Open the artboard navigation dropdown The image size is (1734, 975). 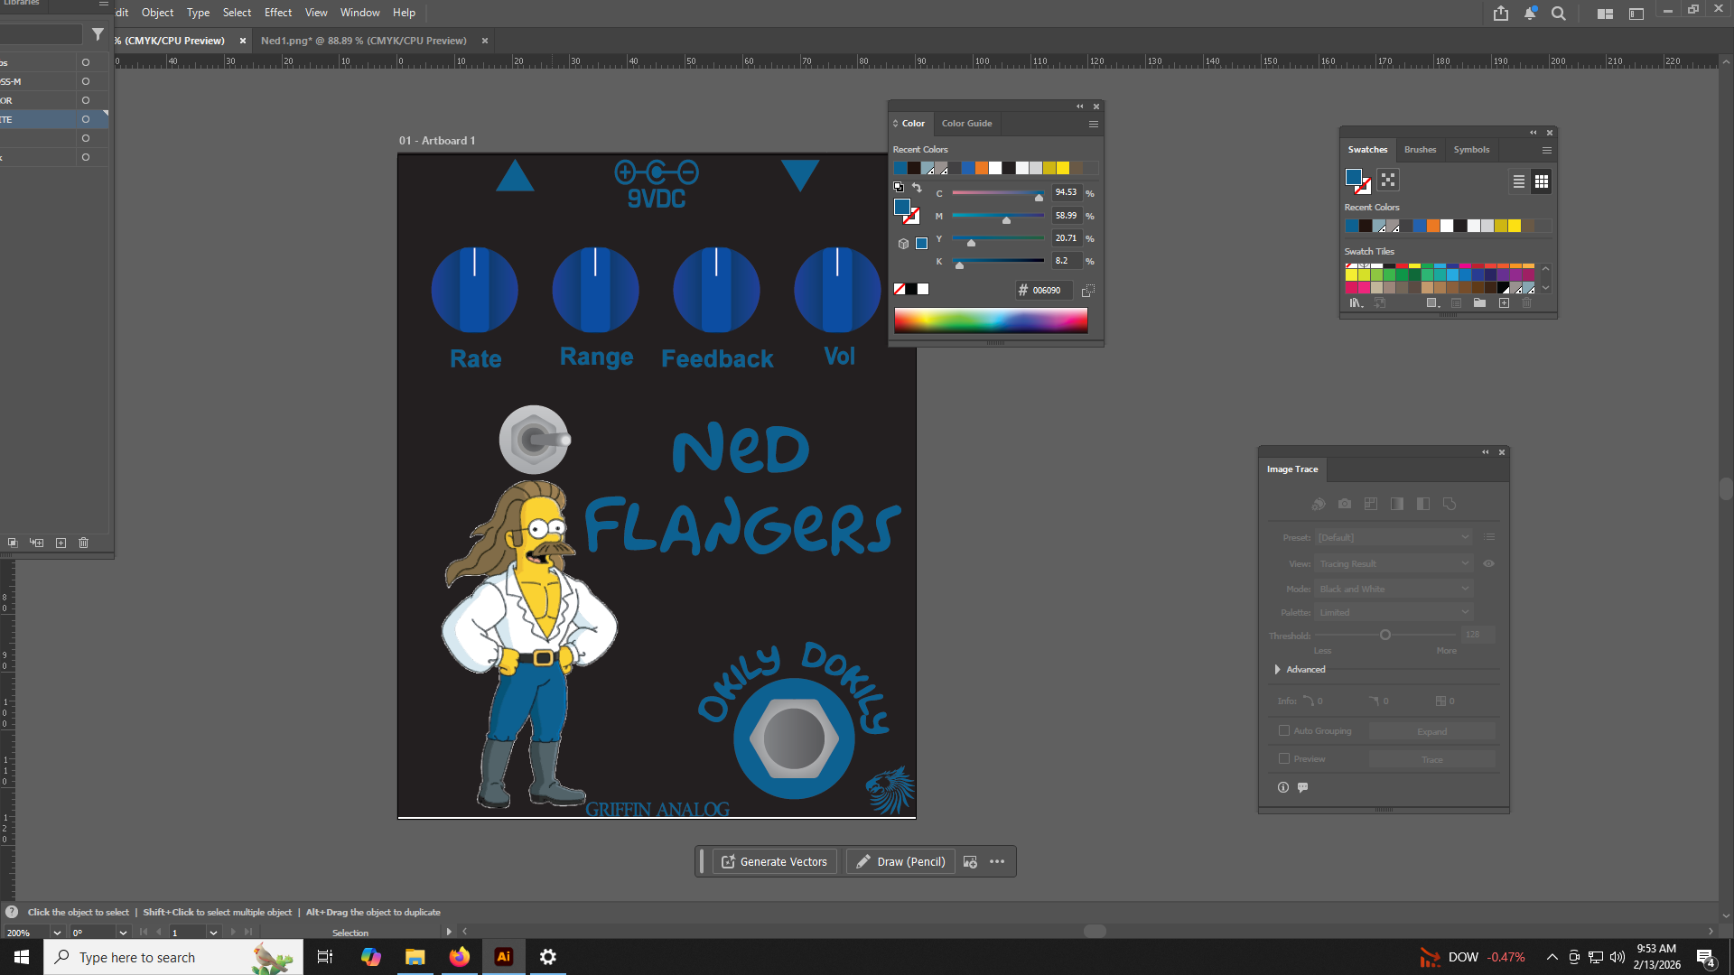[213, 933]
